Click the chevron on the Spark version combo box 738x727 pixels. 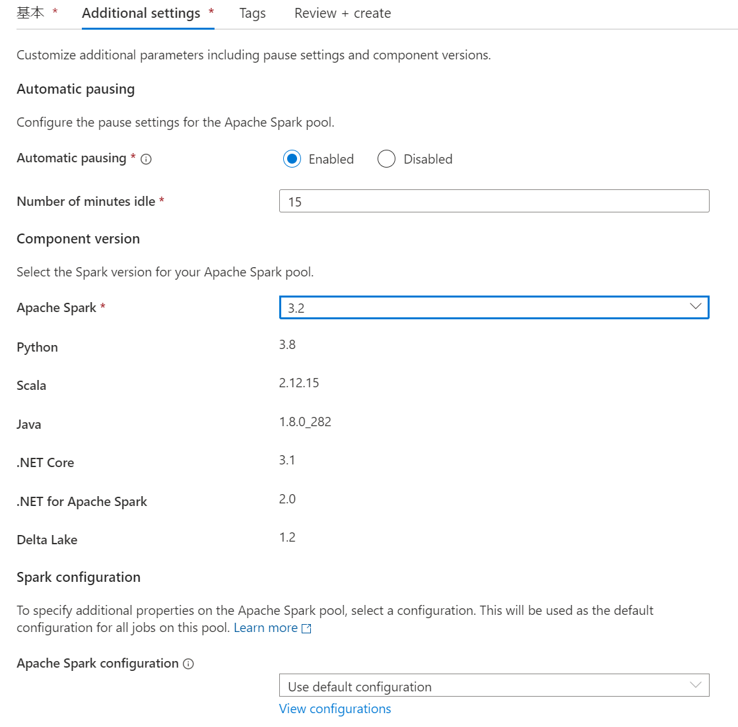point(695,307)
